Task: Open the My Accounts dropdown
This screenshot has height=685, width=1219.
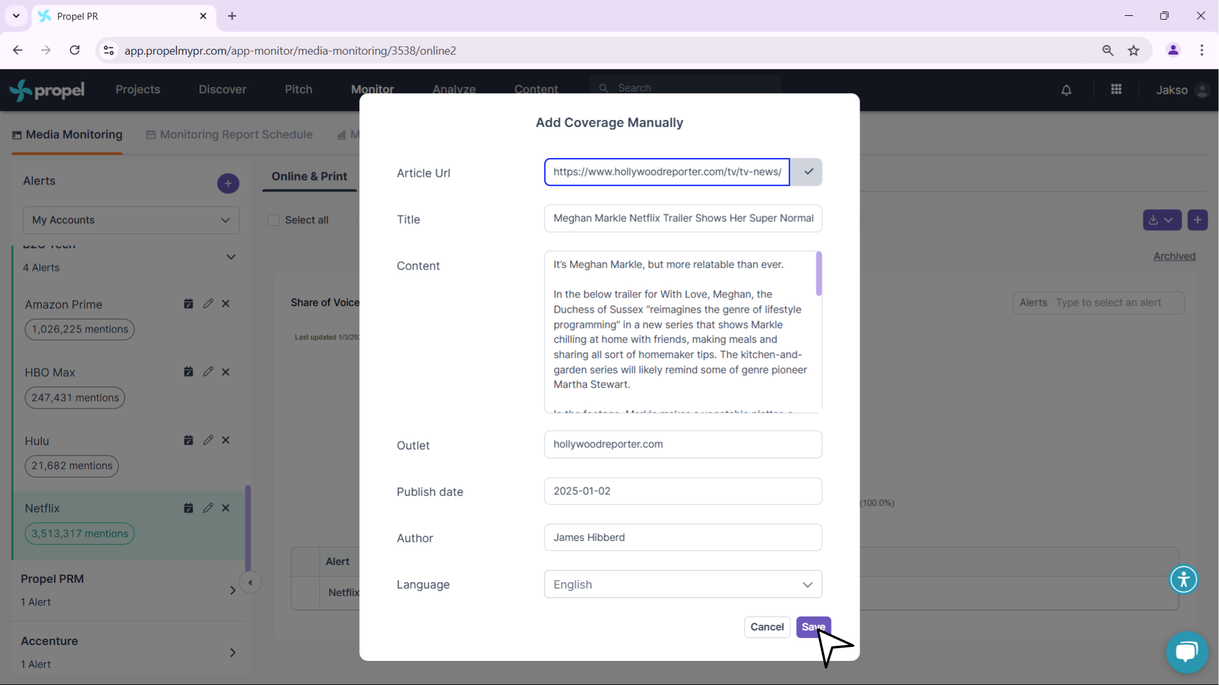Action: 131,220
